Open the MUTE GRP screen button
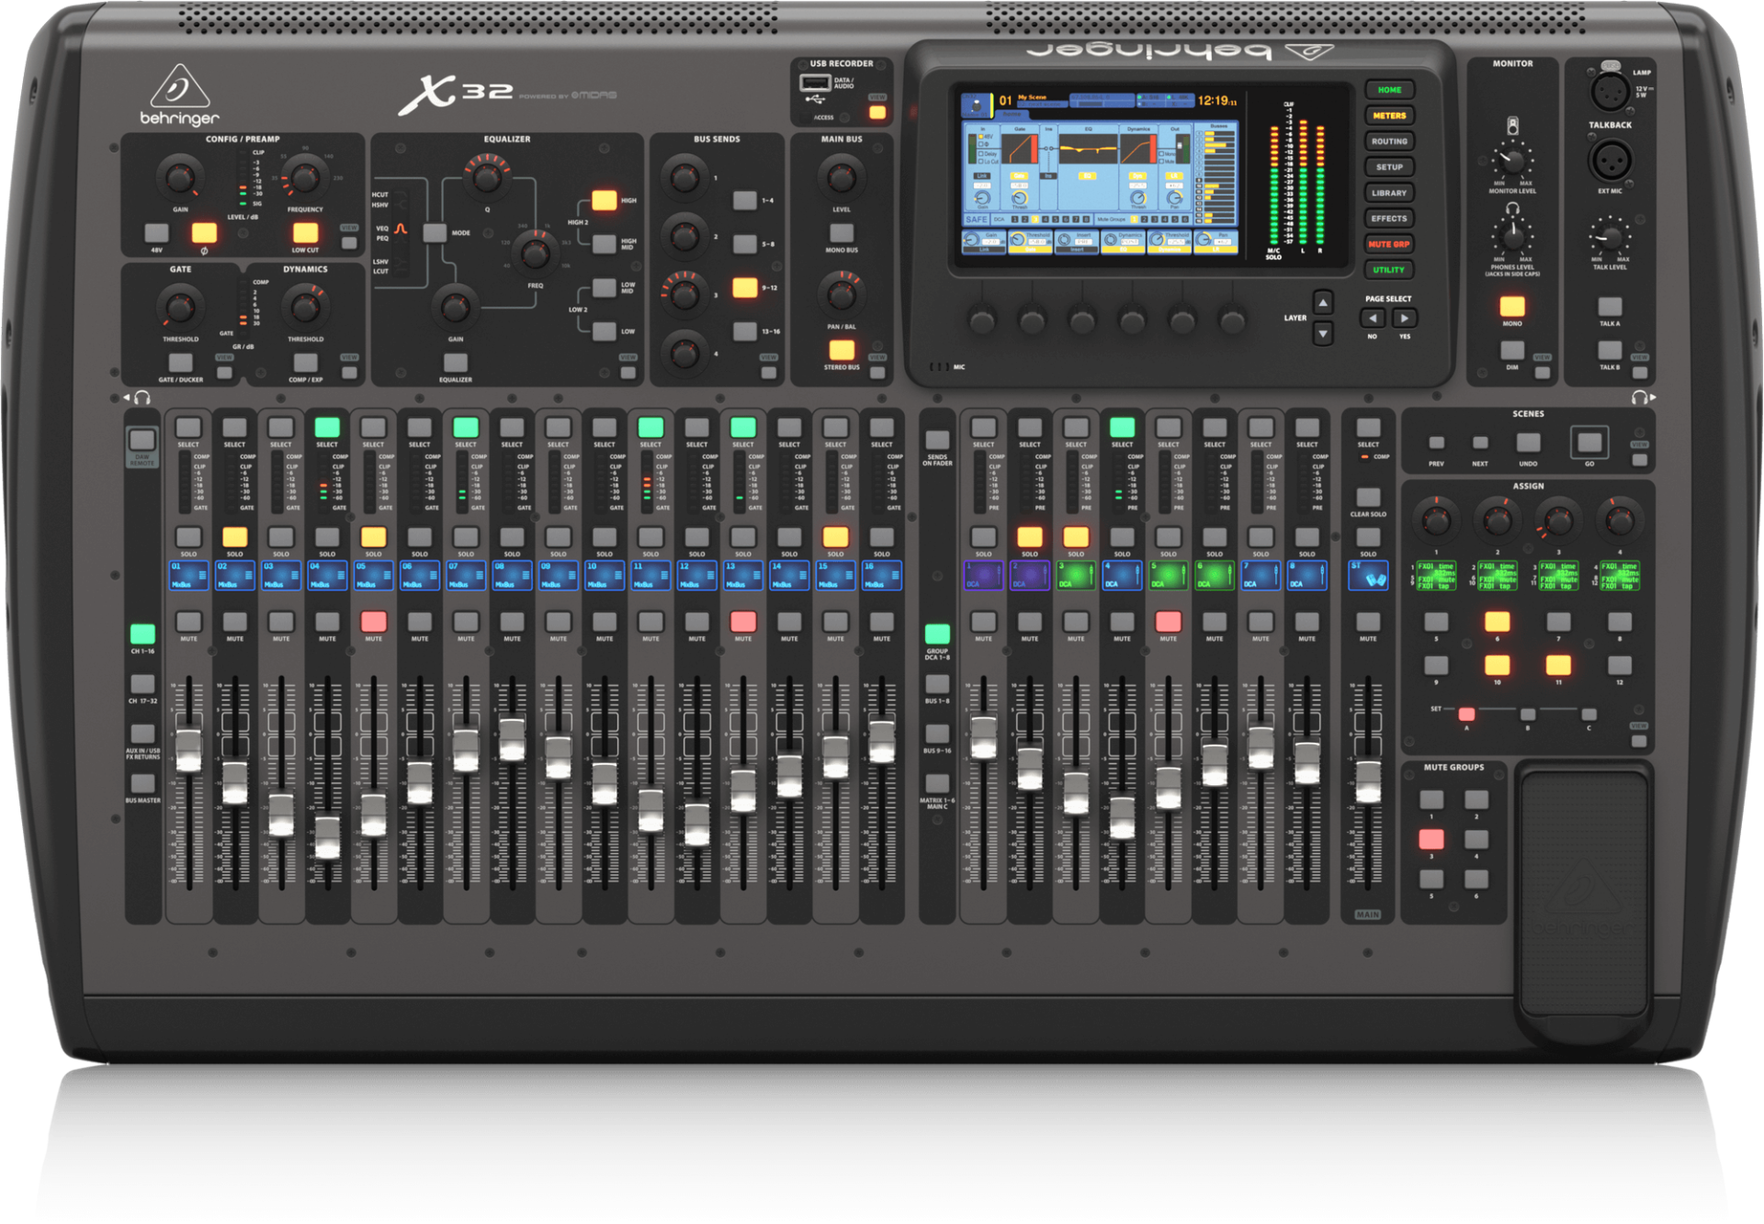The image size is (1764, 1224). (1388, 244)
